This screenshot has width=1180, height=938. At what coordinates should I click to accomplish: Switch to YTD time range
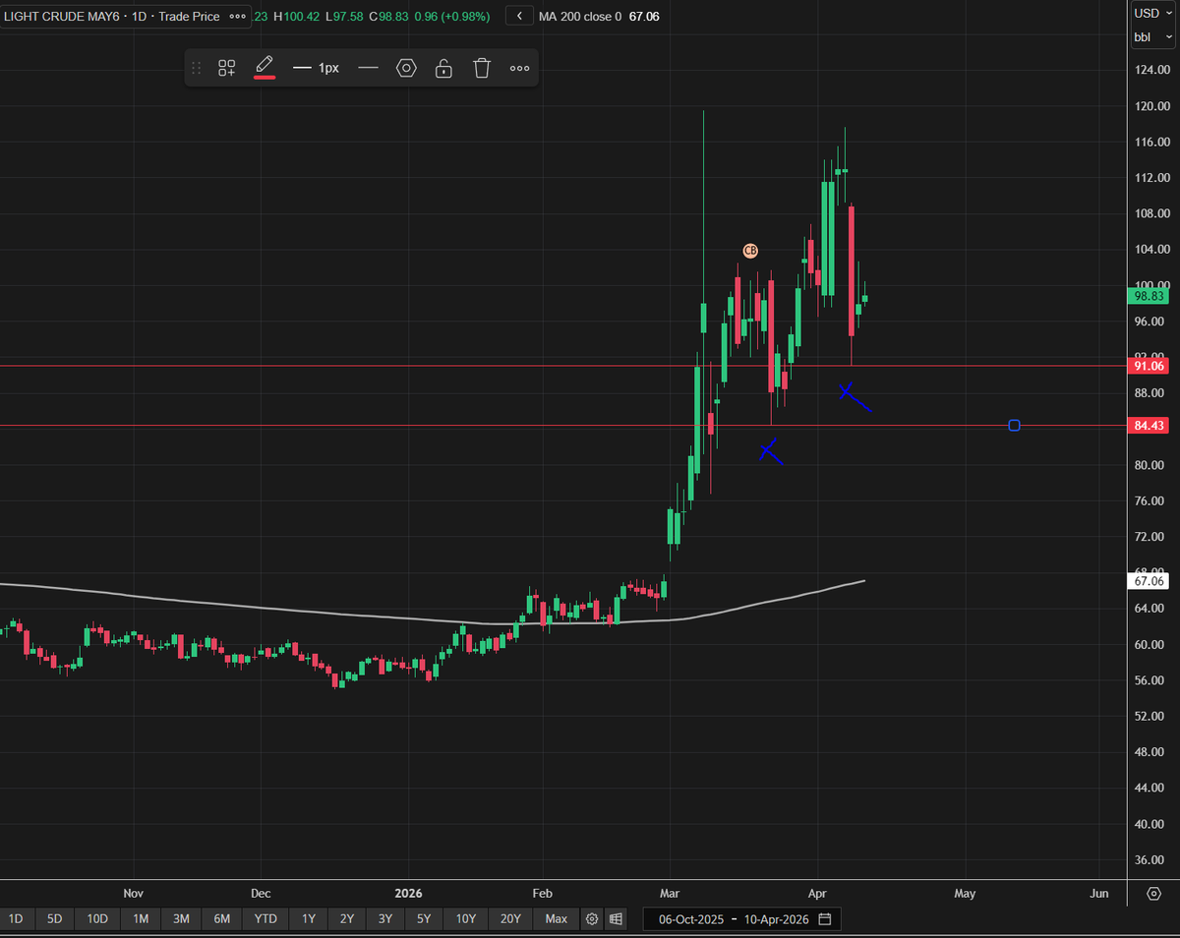(265, 918)
